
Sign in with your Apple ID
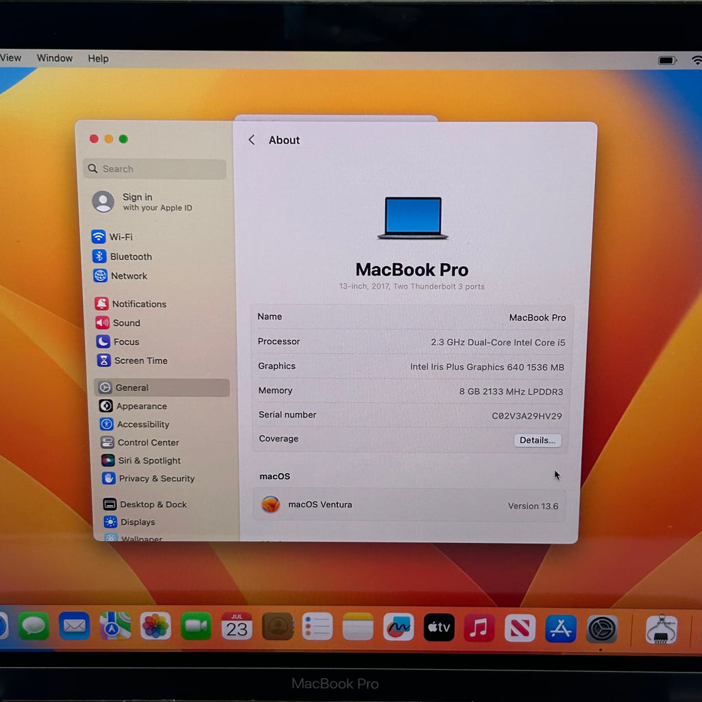(143, 202)
